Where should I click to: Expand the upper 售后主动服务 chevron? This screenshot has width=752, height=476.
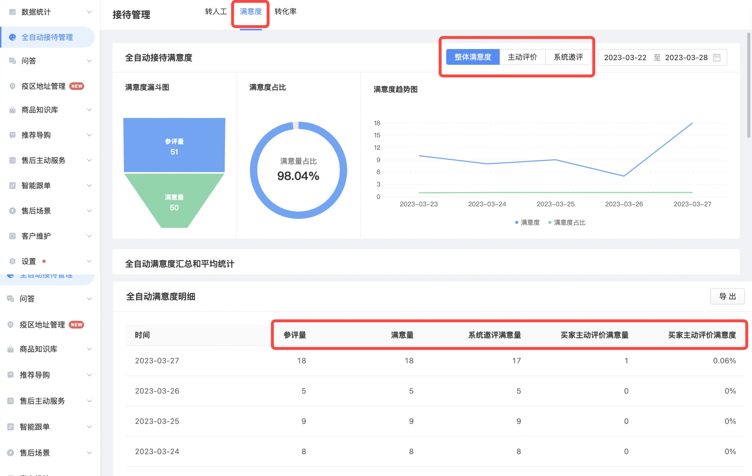(x=89, y=160)
